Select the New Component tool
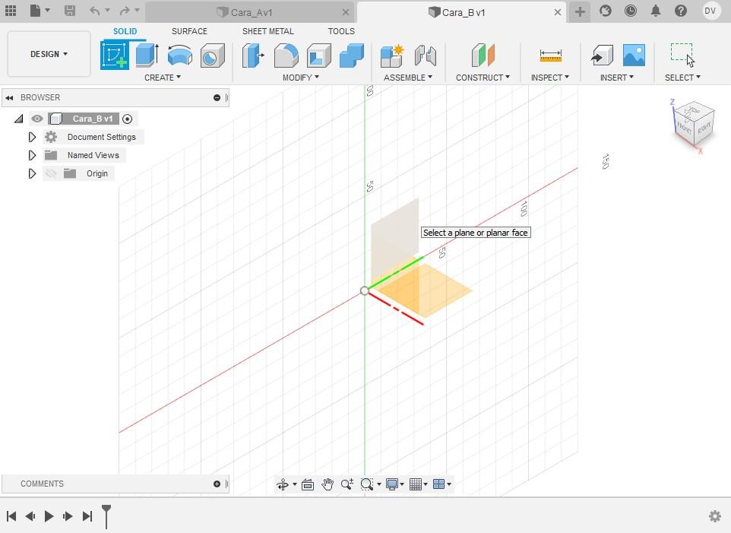The height and width of the screenshot is (533, 731). [x=392, y=56]
